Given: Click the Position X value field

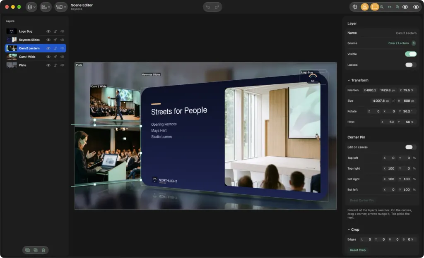Looking at the screenshot, I should pyautogui.click(x=370, y=90).
